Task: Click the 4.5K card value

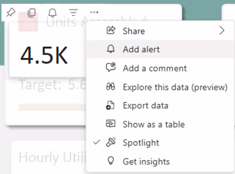Action: pos(44,55)
